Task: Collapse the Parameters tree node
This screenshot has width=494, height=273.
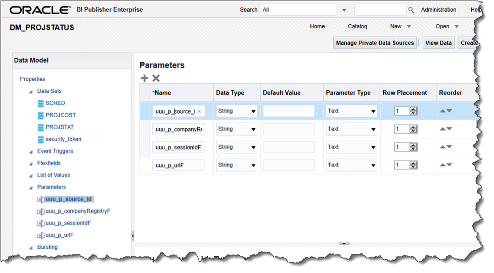Action: 31,188
